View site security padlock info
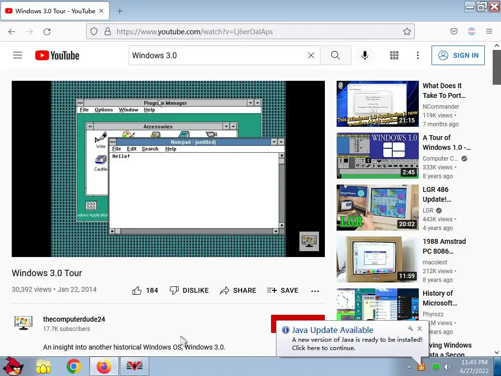 point(108,31)
